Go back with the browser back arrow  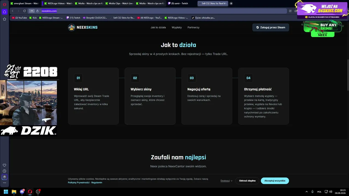click(13, 11)
